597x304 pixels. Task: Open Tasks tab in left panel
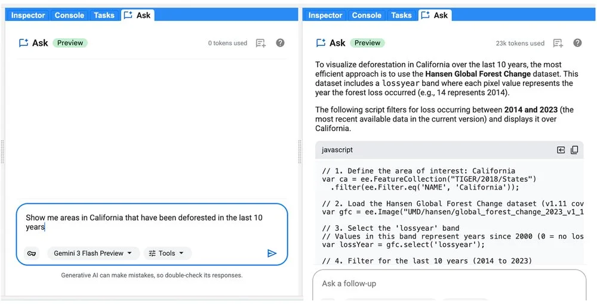pyautogui.click(x=104, y=15)
